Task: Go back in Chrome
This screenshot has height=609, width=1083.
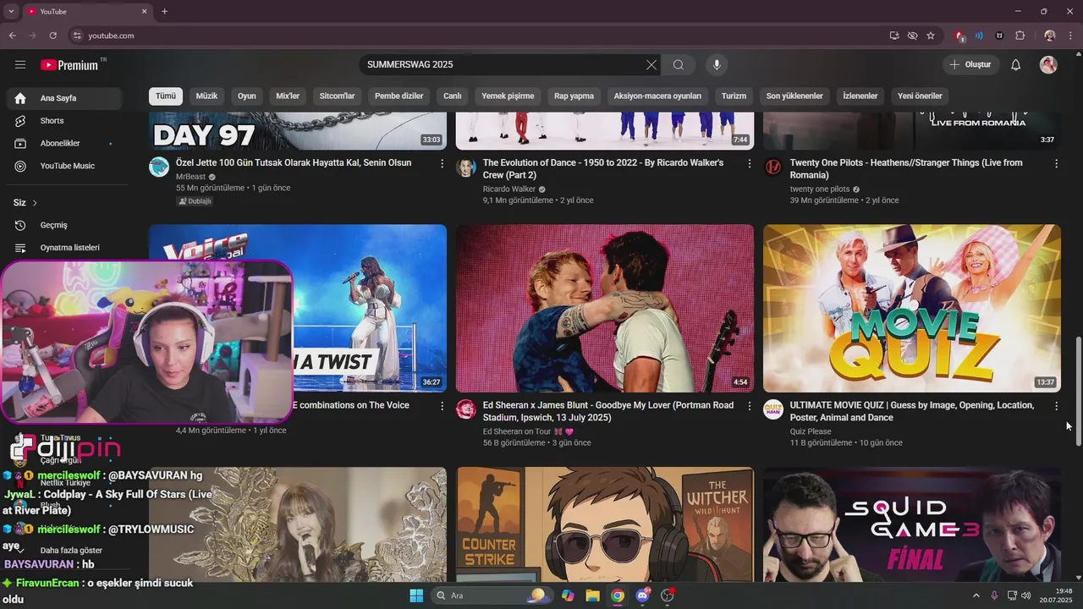Action: [12, 36]
